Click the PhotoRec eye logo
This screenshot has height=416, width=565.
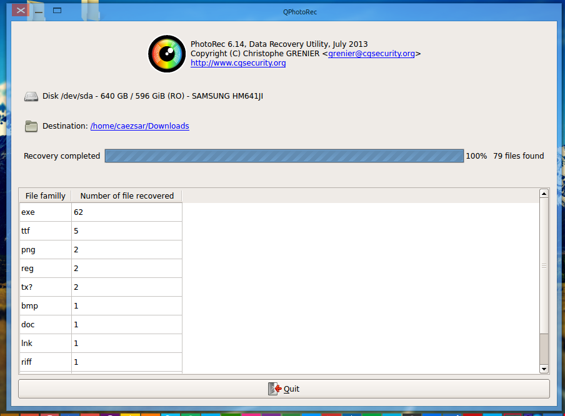pos(167,54)
